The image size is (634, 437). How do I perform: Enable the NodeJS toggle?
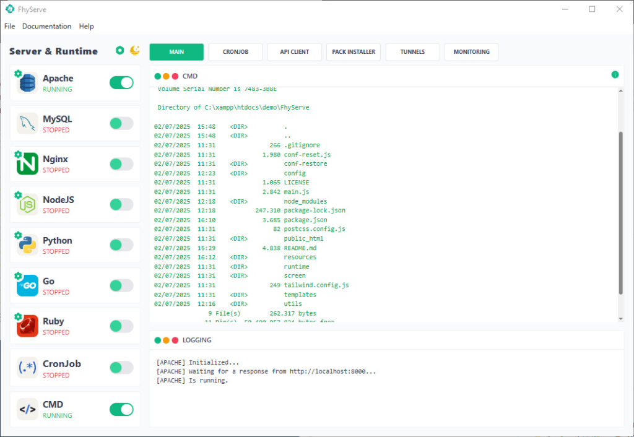[121, 204]
